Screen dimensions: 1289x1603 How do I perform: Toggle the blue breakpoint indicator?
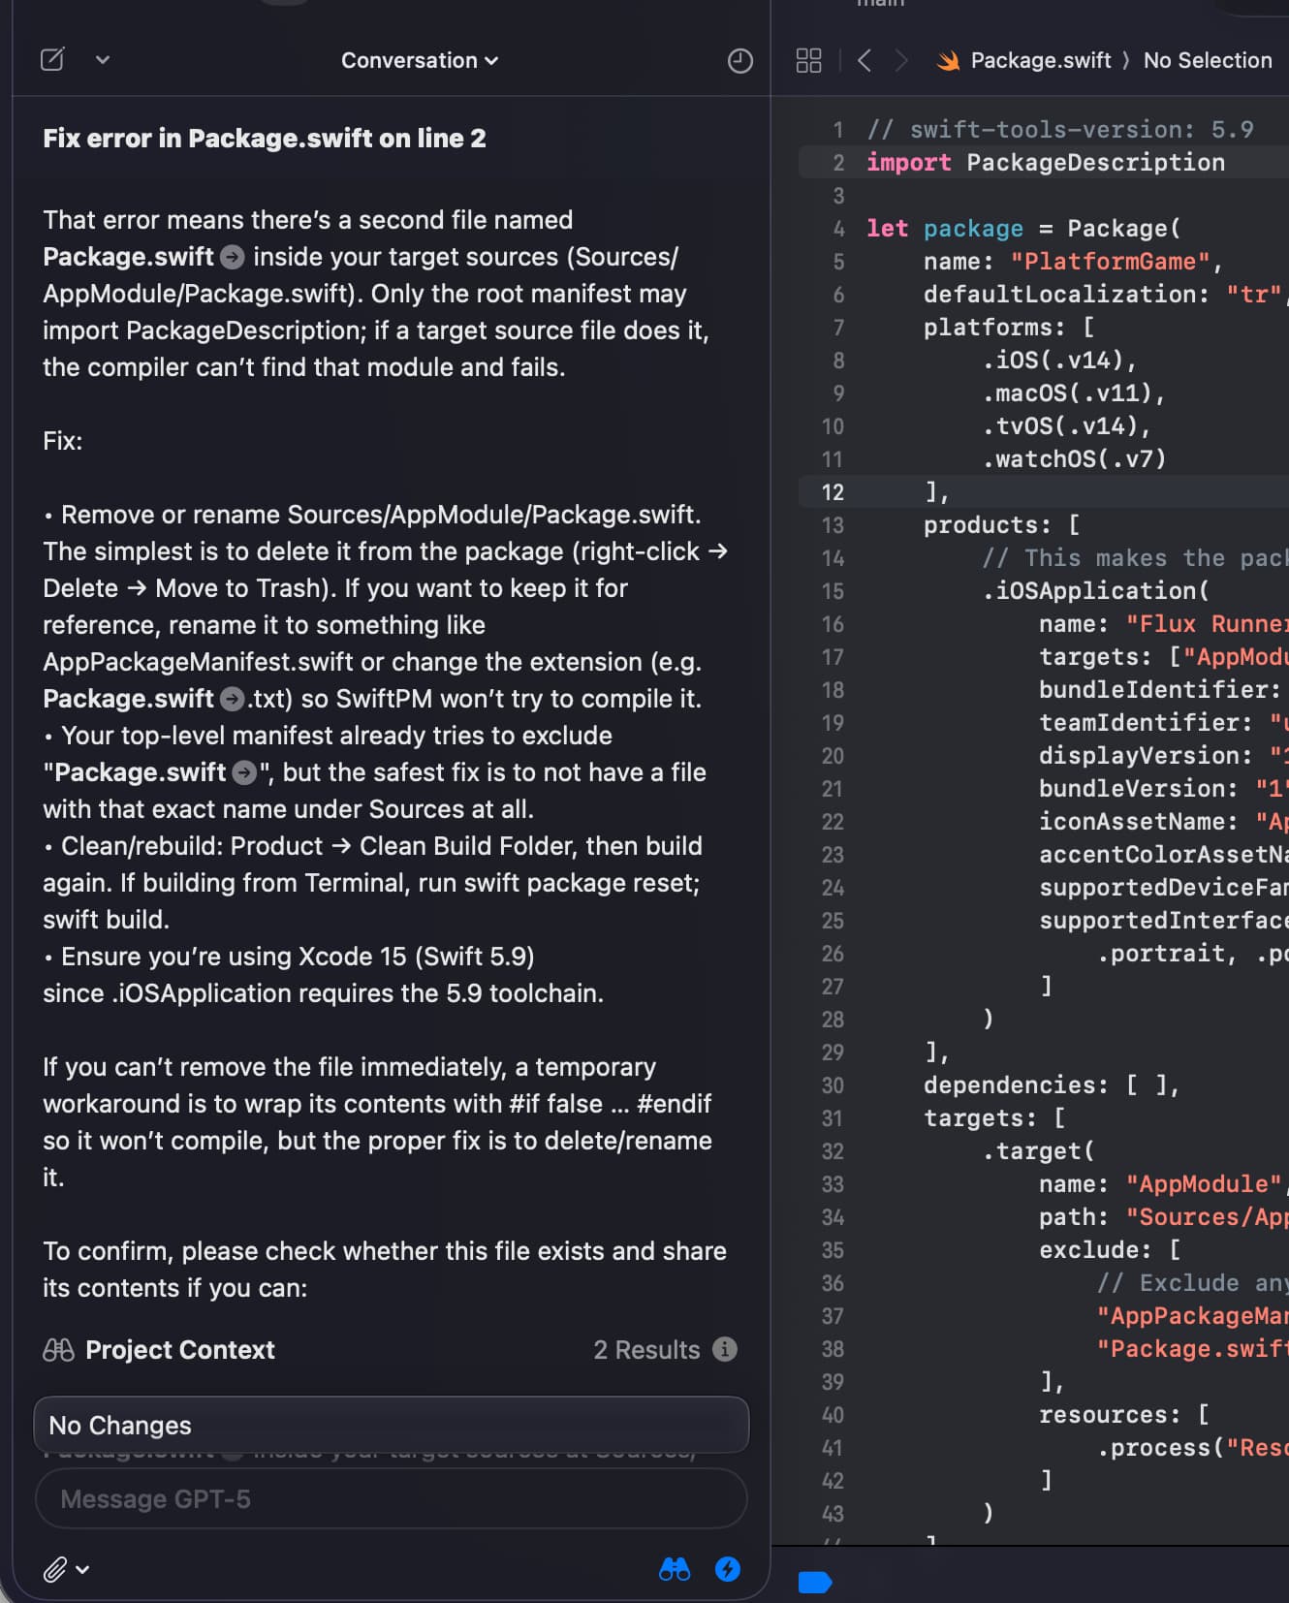[x=814, y=1583]
